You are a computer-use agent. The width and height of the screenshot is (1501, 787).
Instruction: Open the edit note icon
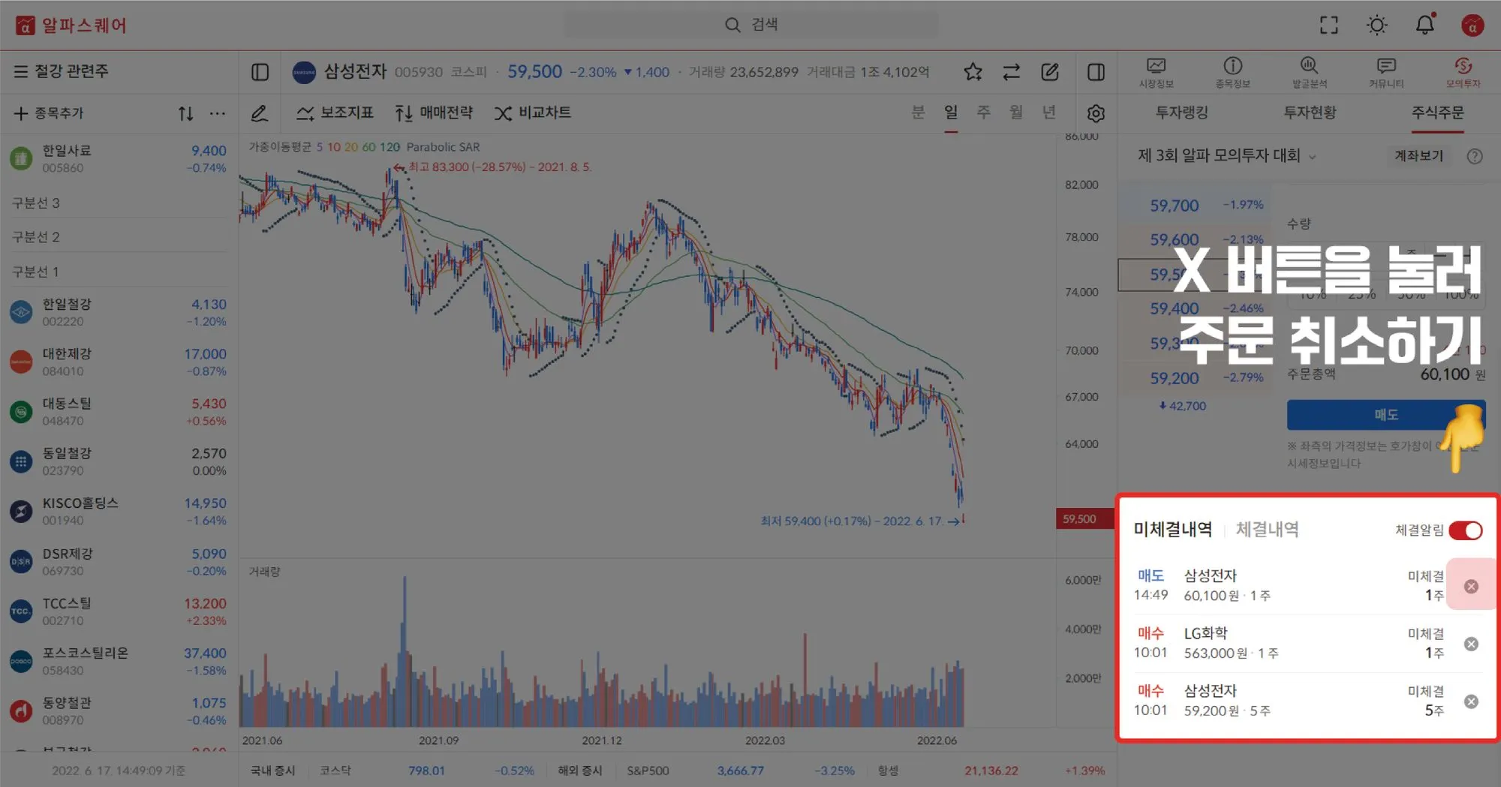click(1050, 72)
